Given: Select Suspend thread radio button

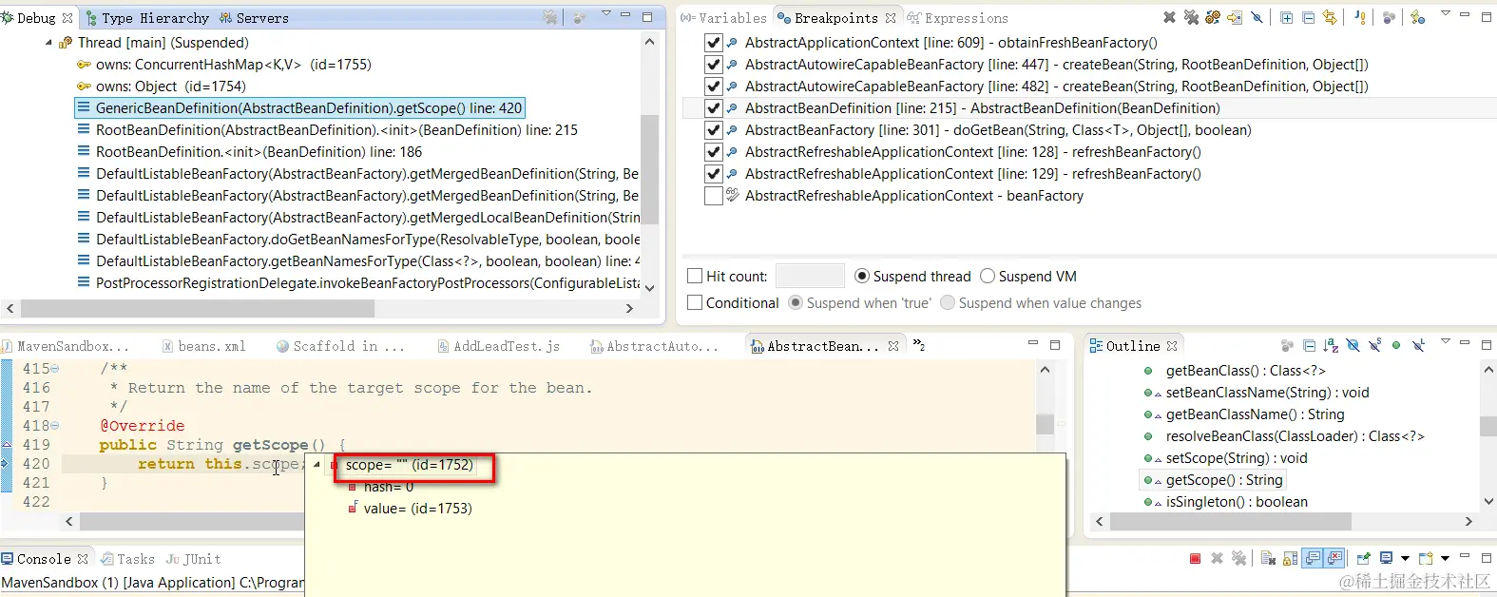Looking at the screenshot, I should [862, 277].
